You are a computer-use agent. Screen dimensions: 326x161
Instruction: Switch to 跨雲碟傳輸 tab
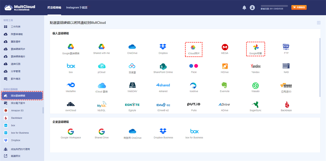click(54, 8)
